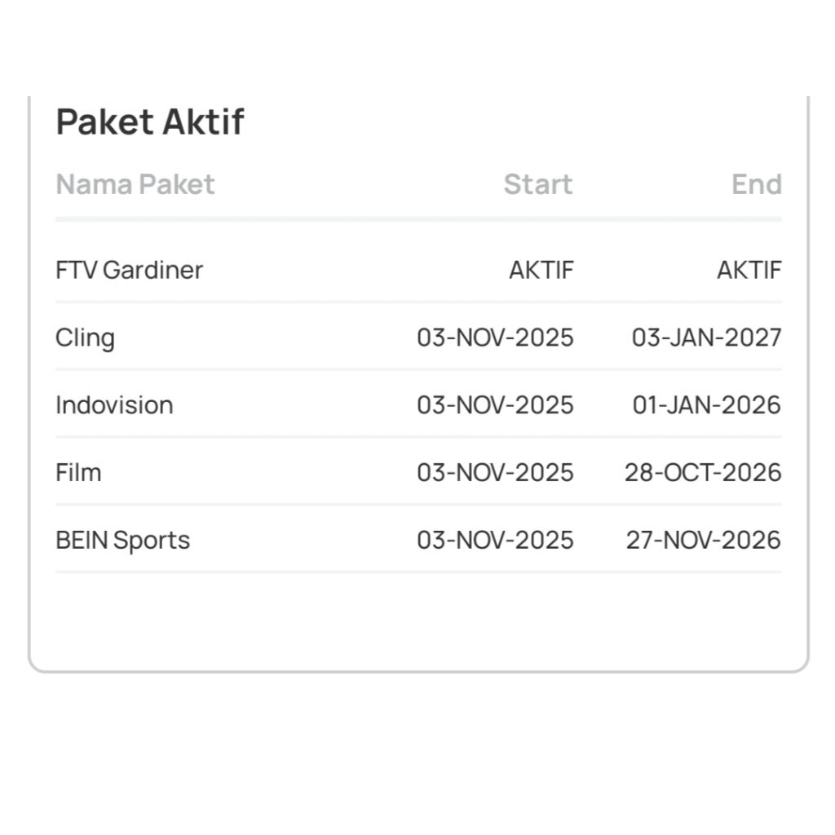The height and width of the screenshot is (835, 835).
Task: Select Indovision end date 01-JAN-2026
Action: click(706, 405)
